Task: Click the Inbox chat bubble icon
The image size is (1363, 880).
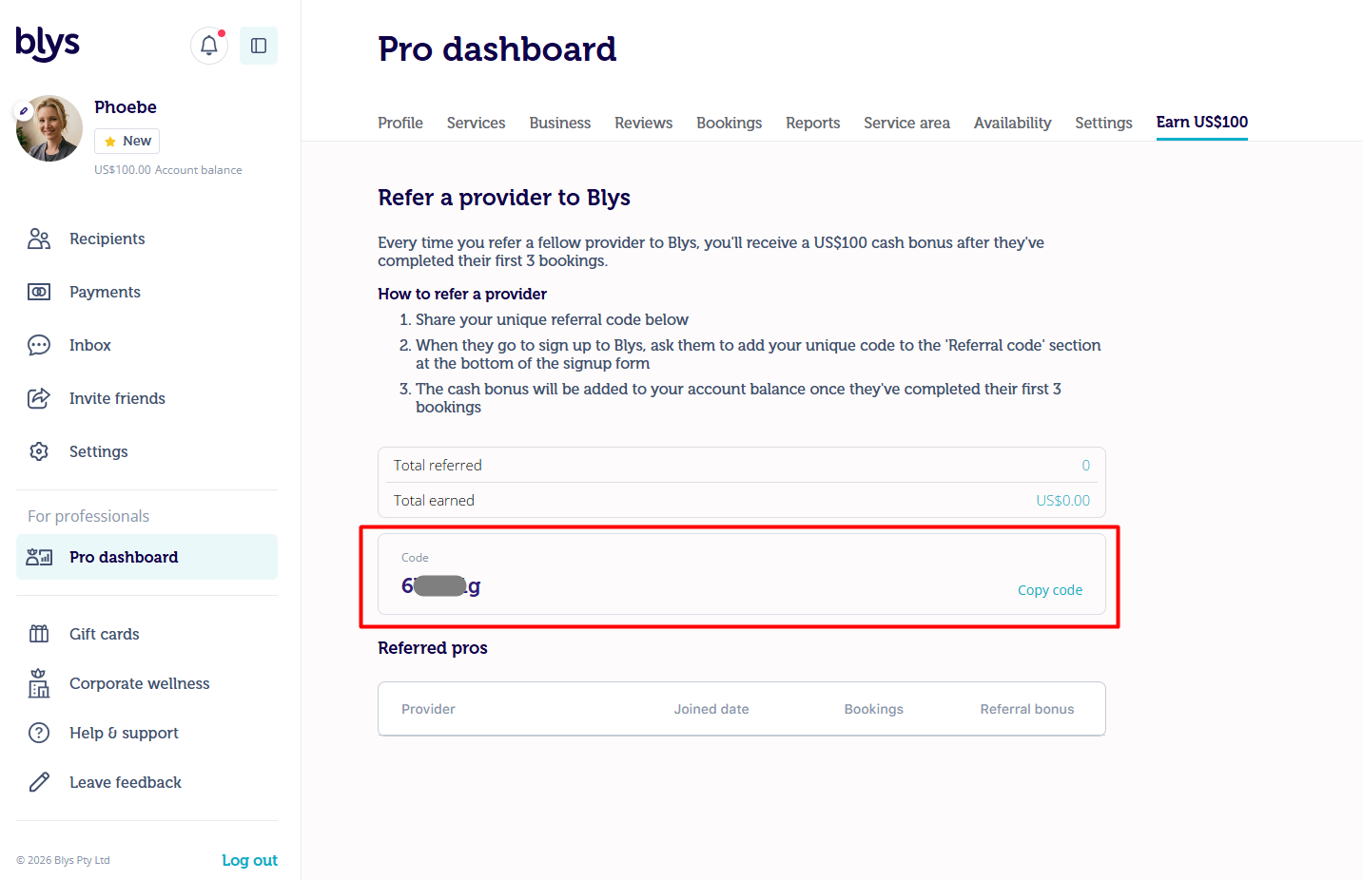Action: click(x=39, y=345)
